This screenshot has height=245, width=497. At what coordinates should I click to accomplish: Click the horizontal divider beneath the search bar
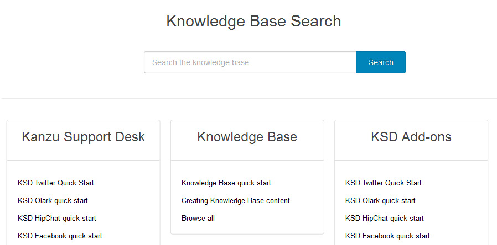click(249, 98)
